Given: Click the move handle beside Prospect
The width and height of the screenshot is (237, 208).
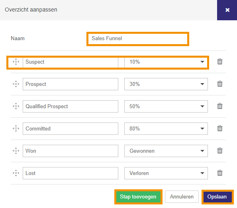Looking at the screenshot, I should pos(16,84).
